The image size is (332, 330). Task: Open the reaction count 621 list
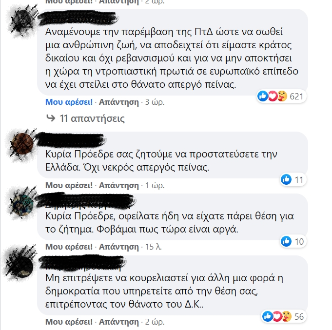tap(296, 97)
